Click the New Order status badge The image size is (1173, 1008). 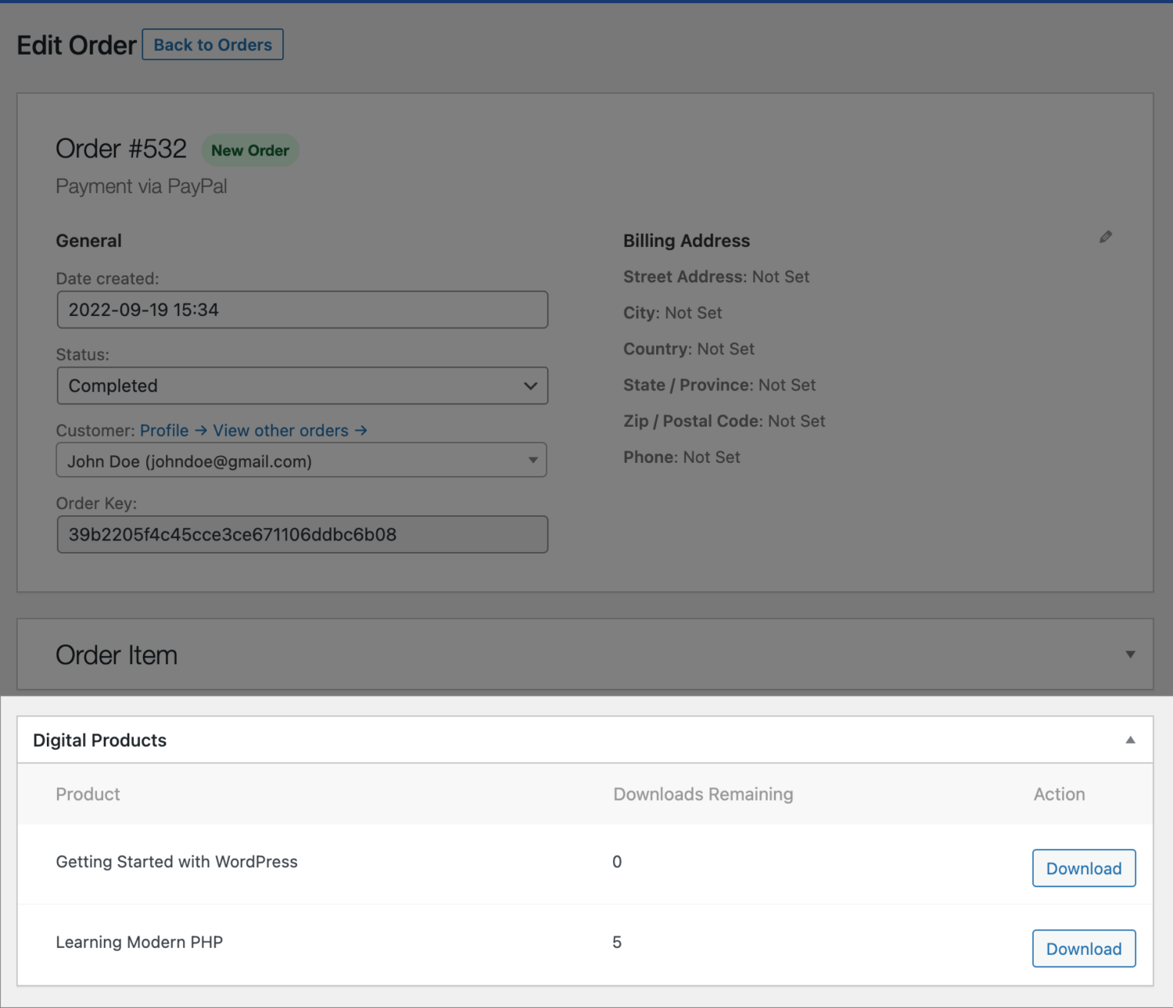pos(250,150)
